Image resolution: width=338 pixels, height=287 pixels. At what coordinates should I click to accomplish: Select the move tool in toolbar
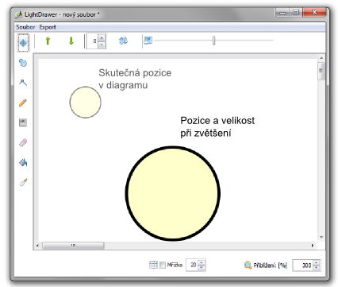23,43
